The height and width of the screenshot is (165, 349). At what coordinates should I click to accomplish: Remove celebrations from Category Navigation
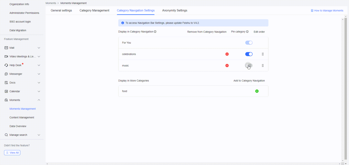(227, 54)
